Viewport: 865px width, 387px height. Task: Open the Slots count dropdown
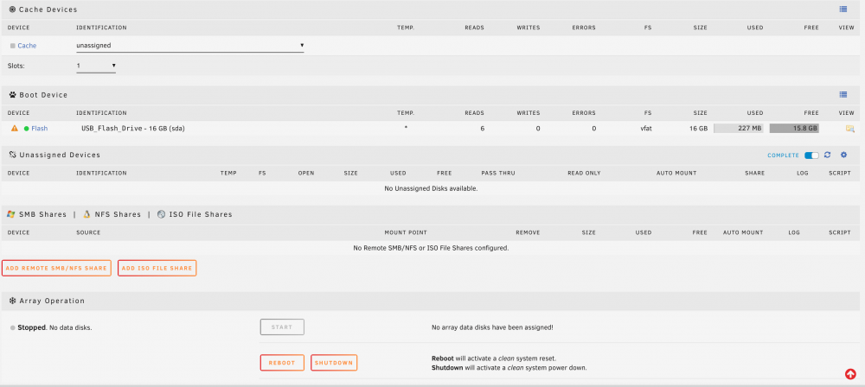coord(96,67)
